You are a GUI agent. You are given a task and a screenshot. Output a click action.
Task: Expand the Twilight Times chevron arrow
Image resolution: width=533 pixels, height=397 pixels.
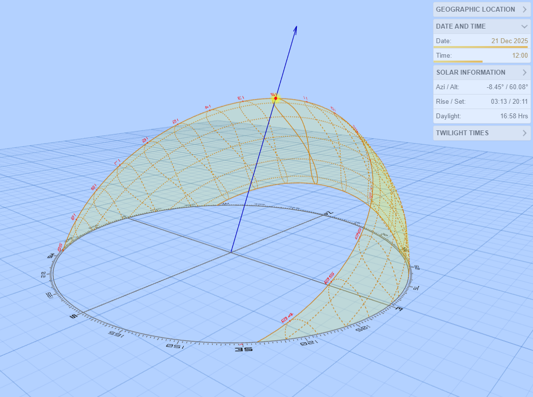click(x=524, y=133)
